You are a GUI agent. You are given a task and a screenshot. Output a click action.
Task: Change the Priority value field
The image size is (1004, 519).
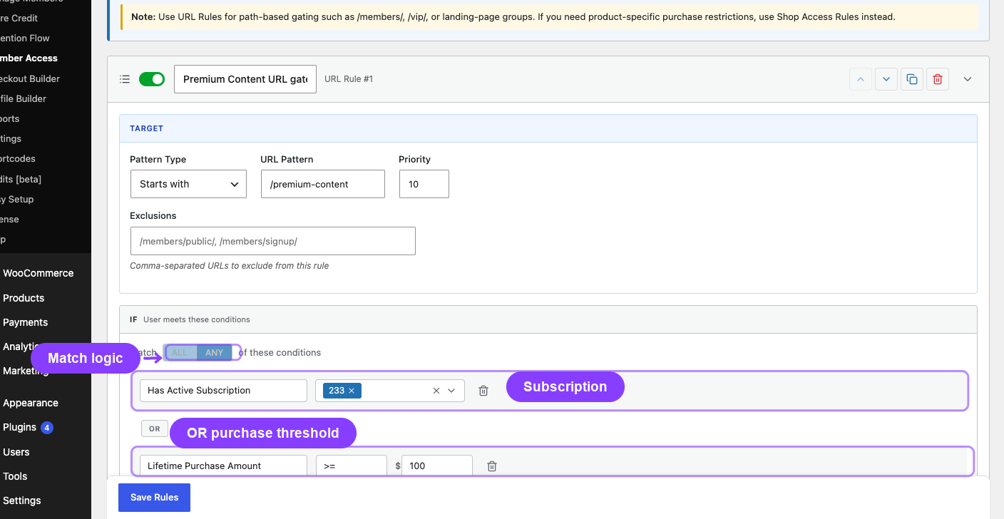click(424, 184)
